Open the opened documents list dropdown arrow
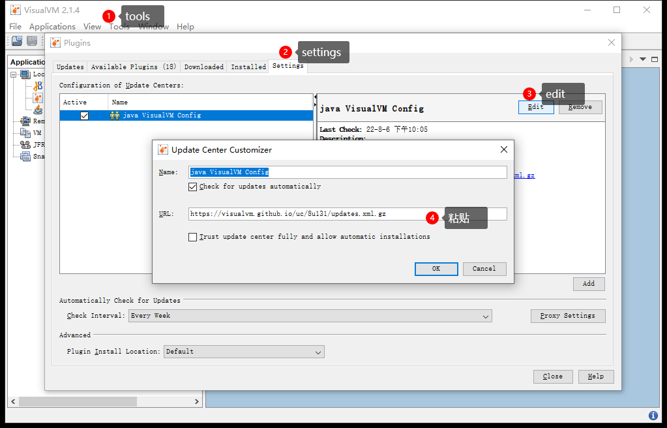667x428 pixels. pos(643,59)
